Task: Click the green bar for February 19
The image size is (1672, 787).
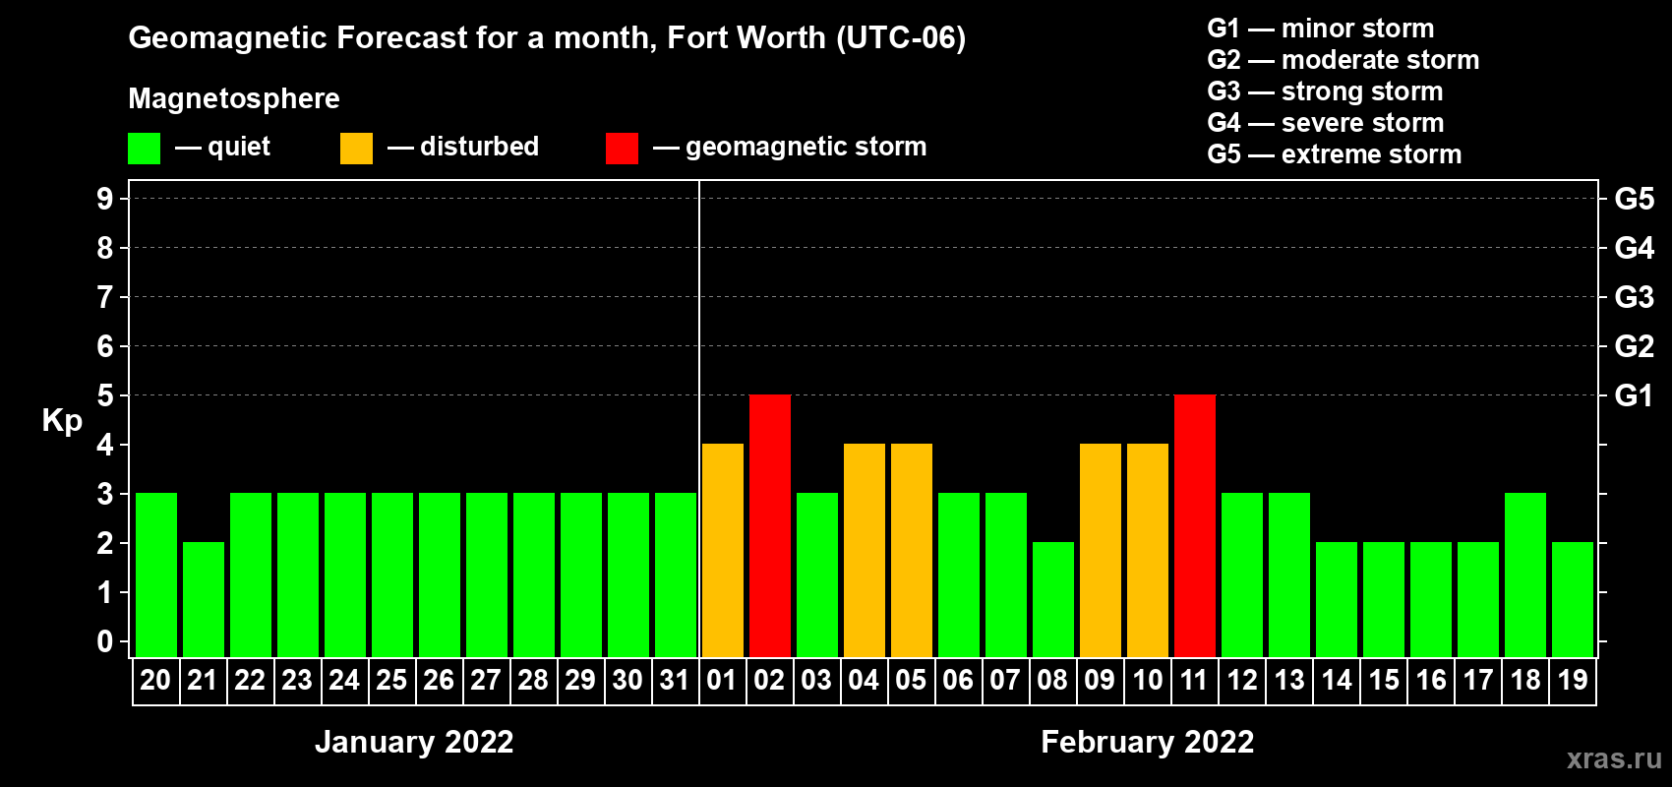Action: pyautogui.click(x=1573, y=599)
